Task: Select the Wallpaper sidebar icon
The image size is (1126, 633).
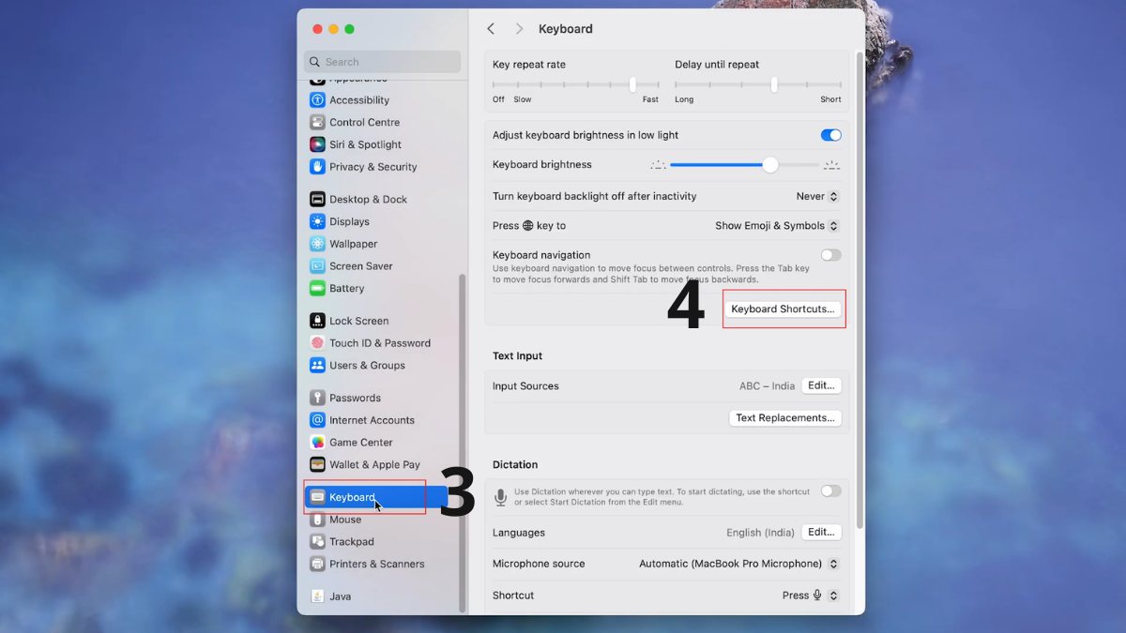Action: [x=317, y=244]
